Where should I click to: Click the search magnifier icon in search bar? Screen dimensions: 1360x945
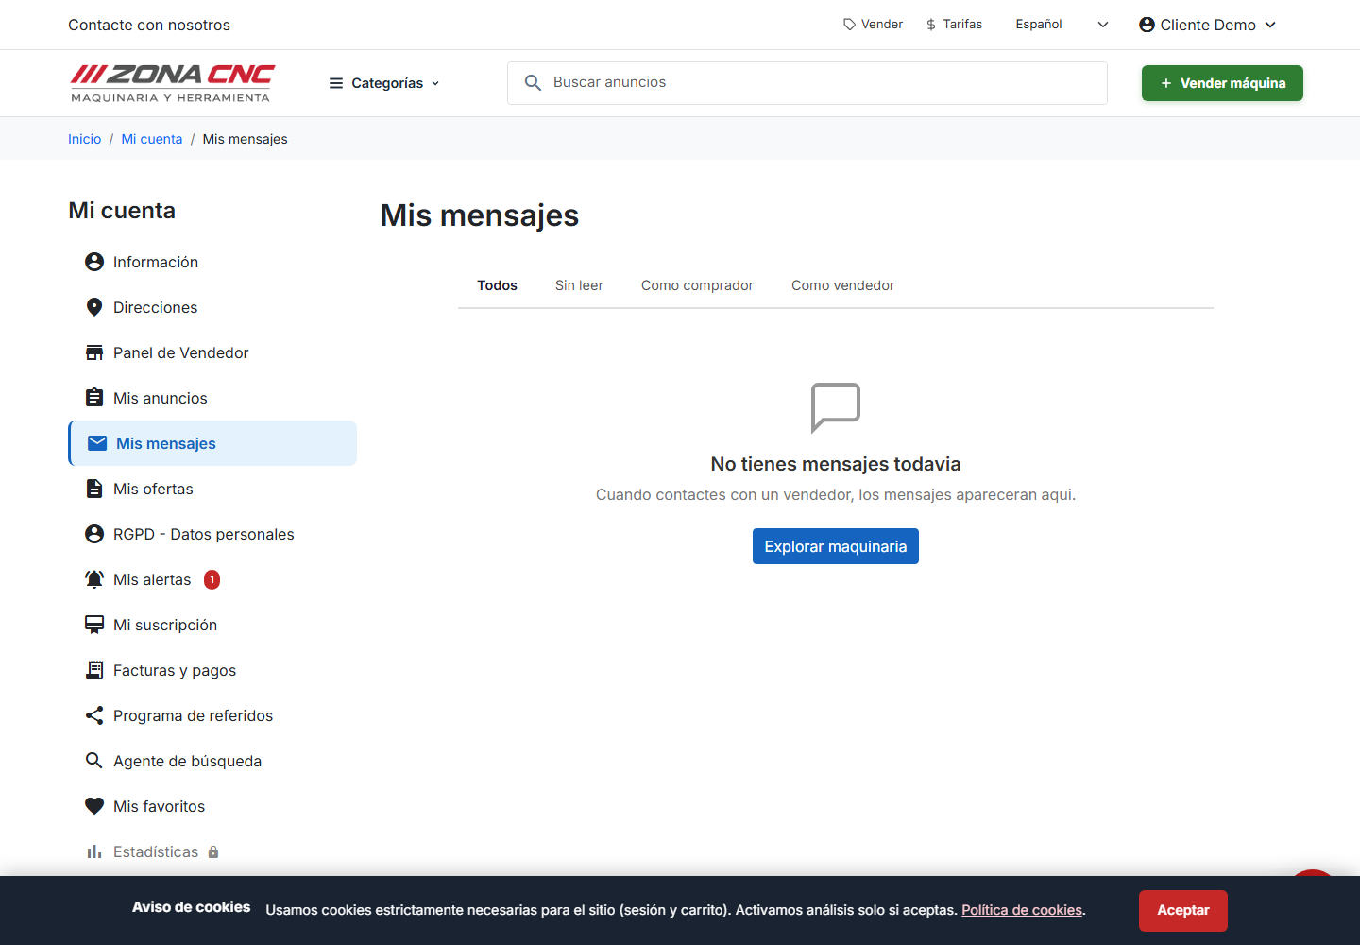coord(533,83)
